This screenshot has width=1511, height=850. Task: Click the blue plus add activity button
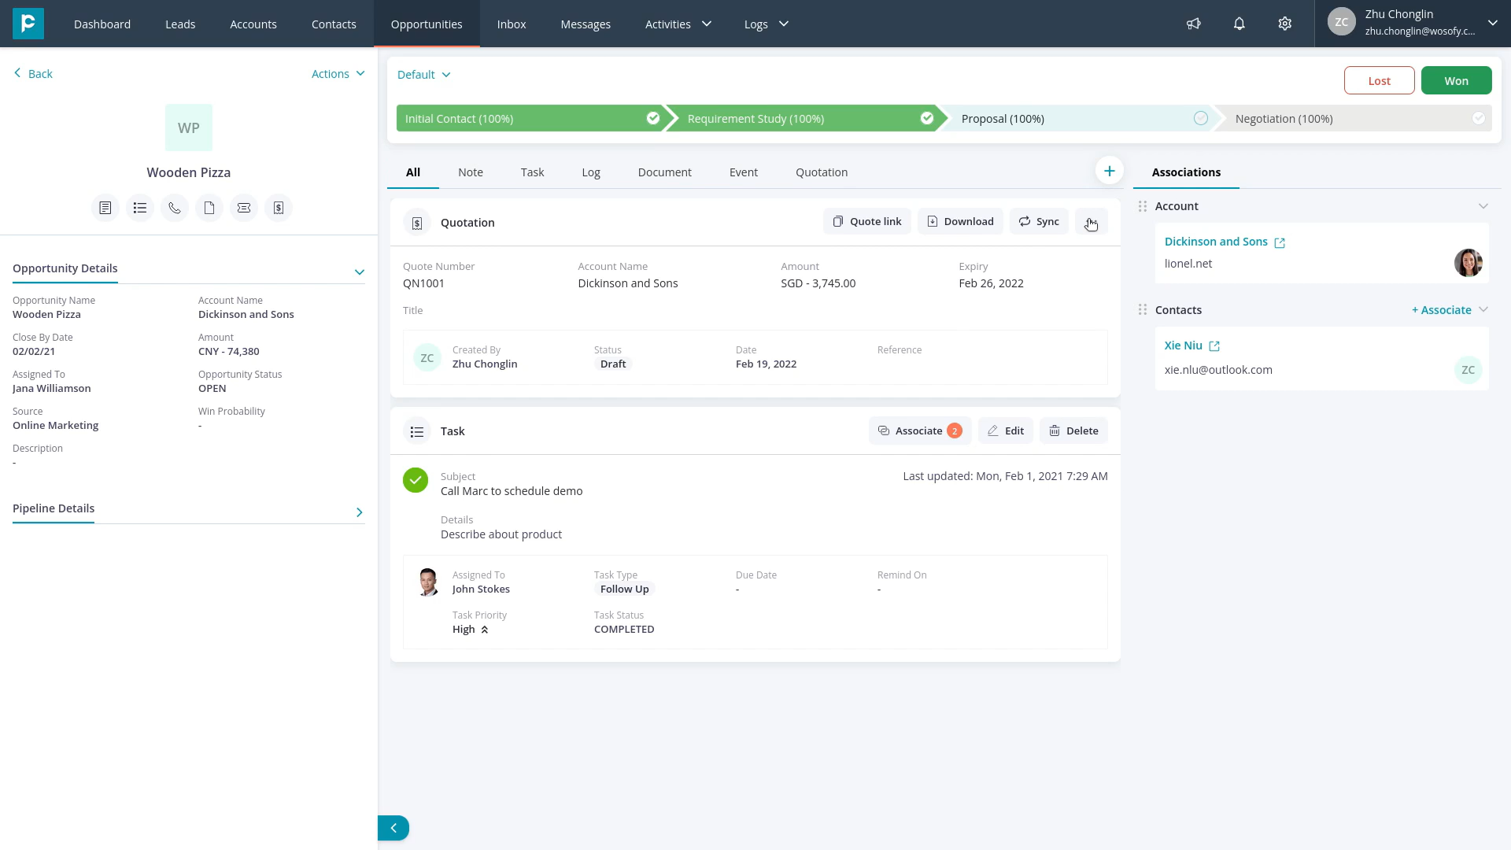coord(1109,171)
